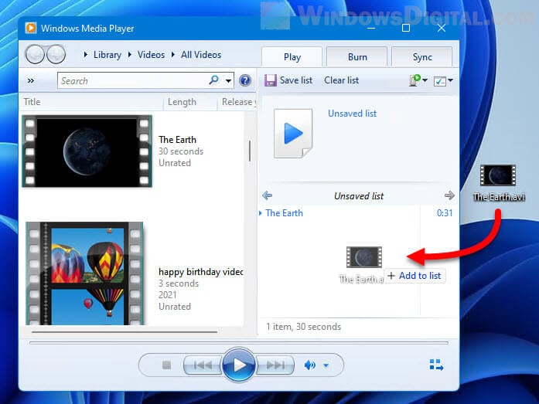
Task: Click the forward navigation arrow button
Action: click(x=56, y=54)
